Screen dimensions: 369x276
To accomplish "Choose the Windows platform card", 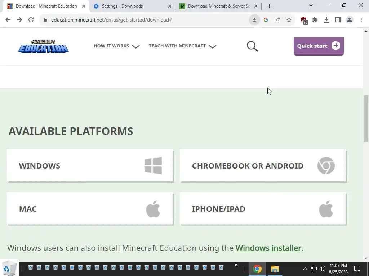I will click(90, 166).
